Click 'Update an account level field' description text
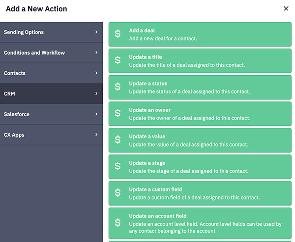Screen dimensions: 295x242 point(205,228)
